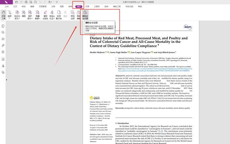Click the copy pages icon at sidebar bottom

(x=3, y=72)
